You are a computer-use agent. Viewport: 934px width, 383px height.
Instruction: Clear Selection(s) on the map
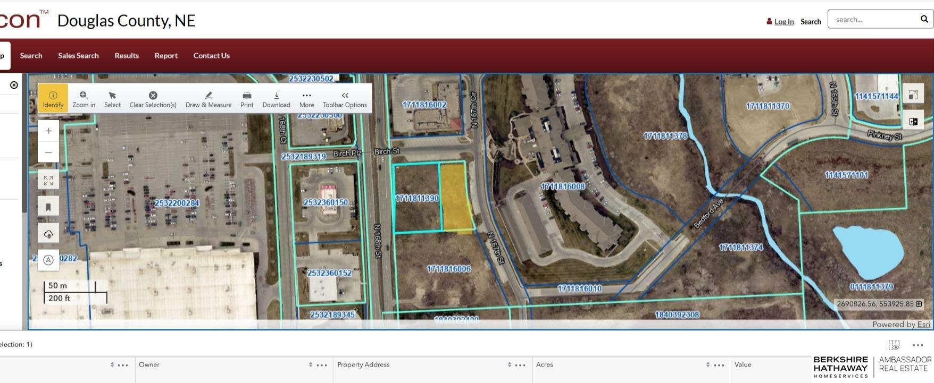tap(153, 98)
